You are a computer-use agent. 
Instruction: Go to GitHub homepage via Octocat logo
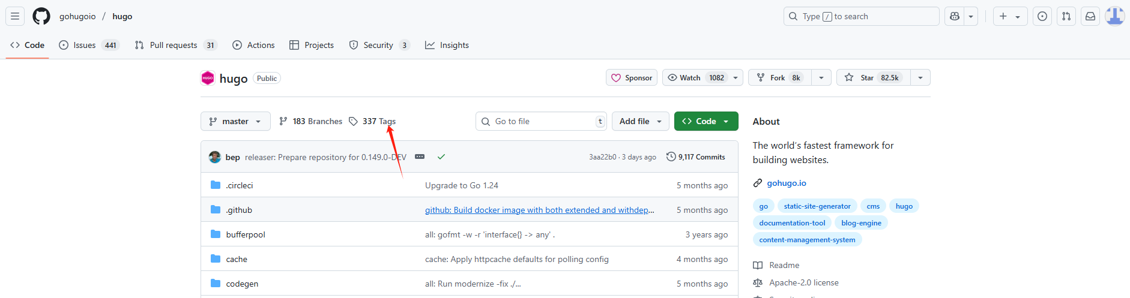tap(41, 16)
